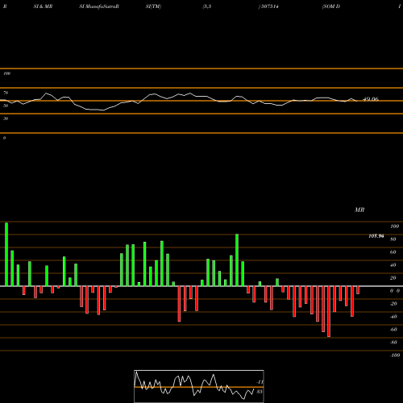Open the mini line chart thumbnail at bottom

coord(199,386)
